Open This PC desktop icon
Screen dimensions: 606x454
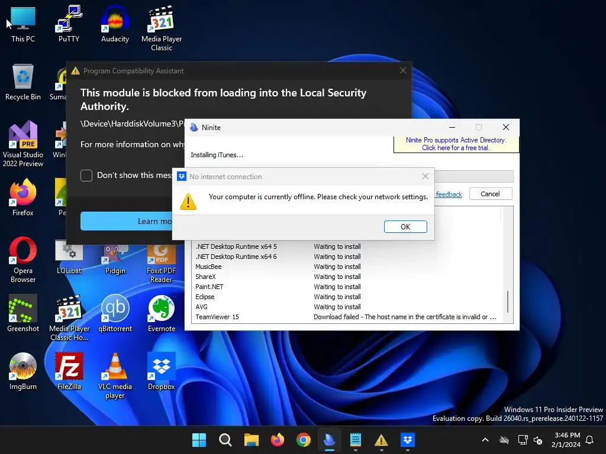pos(23,23)
